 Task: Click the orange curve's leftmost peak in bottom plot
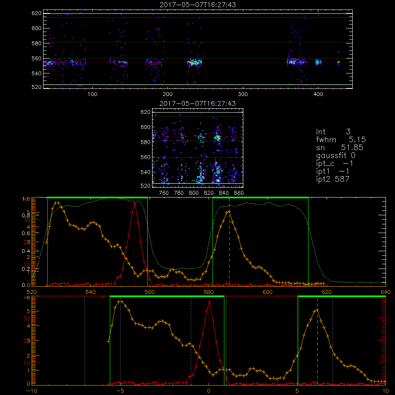click(120, 301)
